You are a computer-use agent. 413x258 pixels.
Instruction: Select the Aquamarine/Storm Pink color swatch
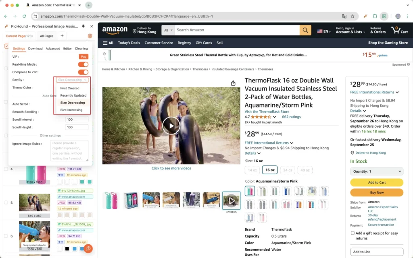250,191
